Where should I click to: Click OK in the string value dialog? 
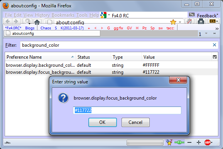[x=103, y=122]
